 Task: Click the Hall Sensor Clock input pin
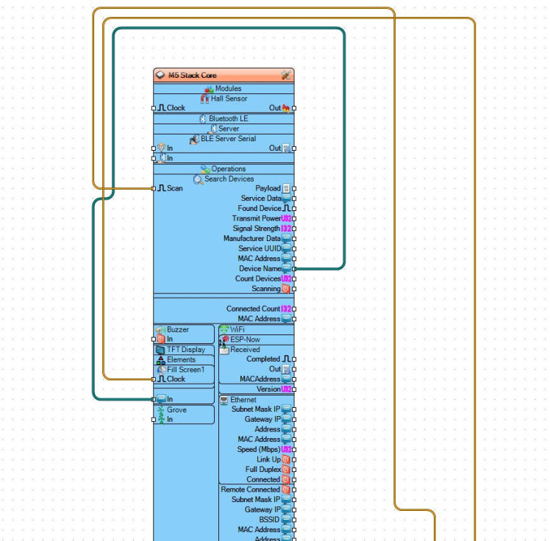point(154,108)
